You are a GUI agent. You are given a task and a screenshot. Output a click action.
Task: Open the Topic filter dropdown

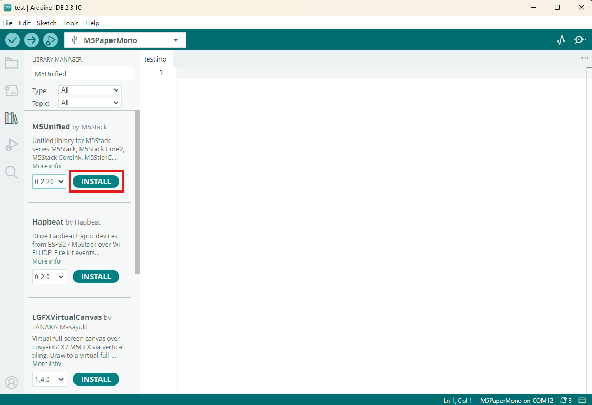pyautogui.click(x=90, y=103)
